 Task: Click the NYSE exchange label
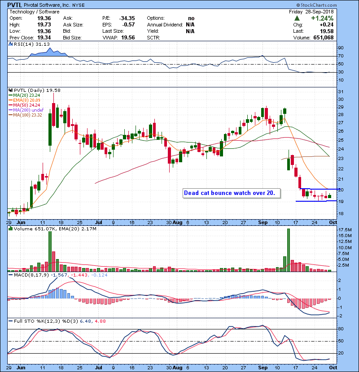[79, 5]
